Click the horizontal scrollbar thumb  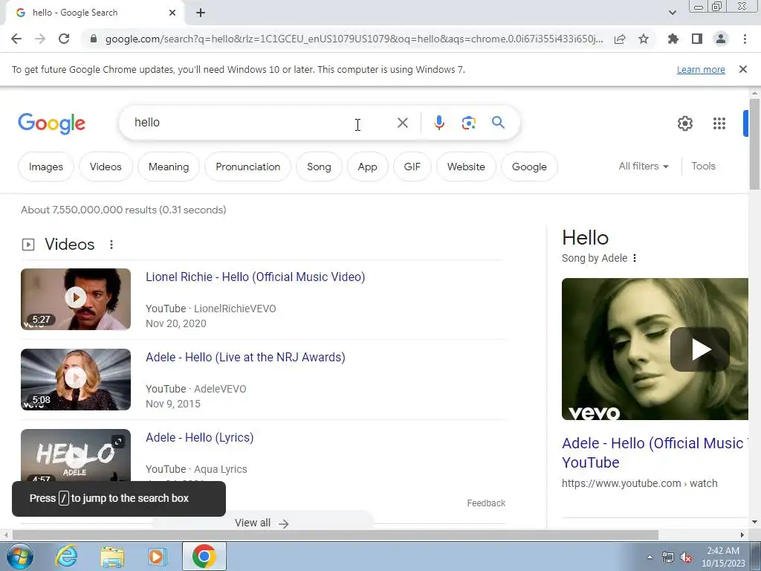[x=335, y=535]
